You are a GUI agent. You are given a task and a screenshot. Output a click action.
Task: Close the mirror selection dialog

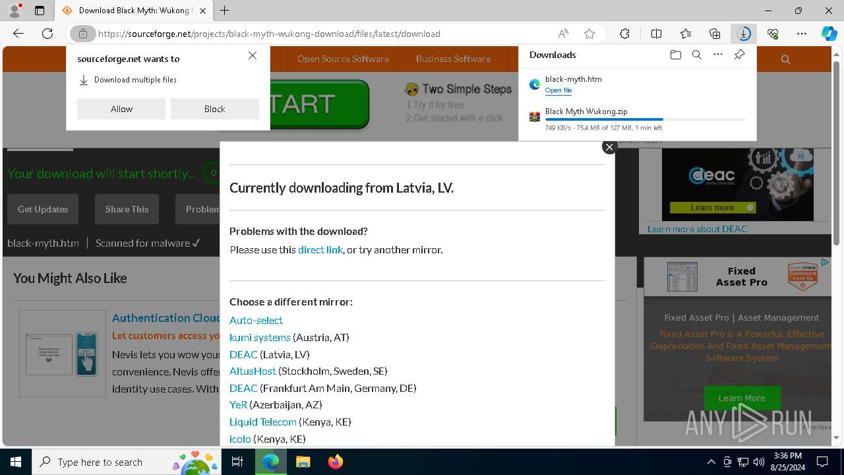609,147
